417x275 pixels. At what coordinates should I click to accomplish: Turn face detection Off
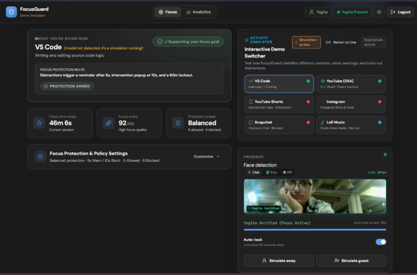288,173
